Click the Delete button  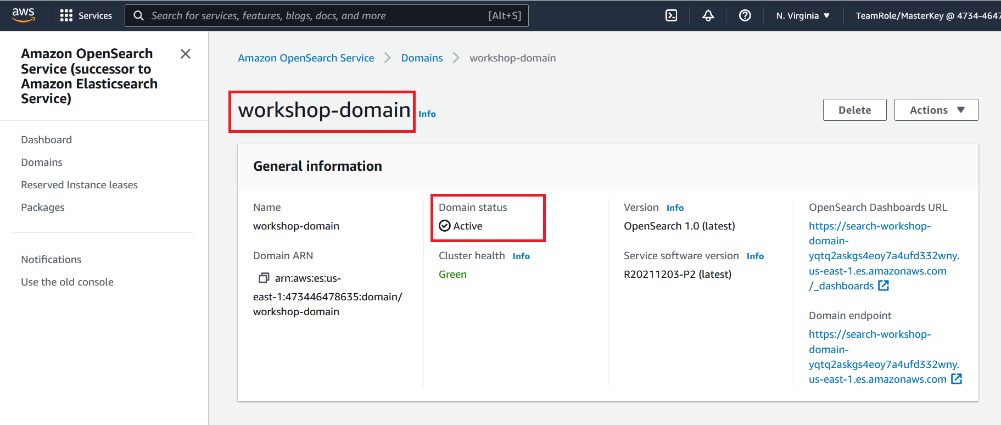854,110
